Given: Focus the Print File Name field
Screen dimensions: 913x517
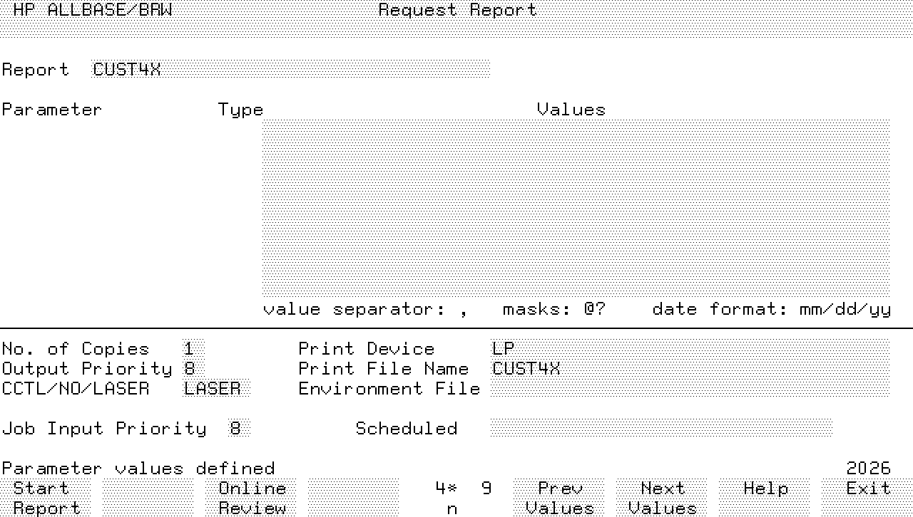Looking at the screenshot, I should click(x=690, y=369).
